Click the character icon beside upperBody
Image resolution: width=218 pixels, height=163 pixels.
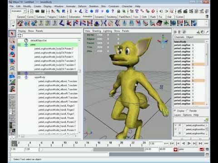click(x=26, y=77)
